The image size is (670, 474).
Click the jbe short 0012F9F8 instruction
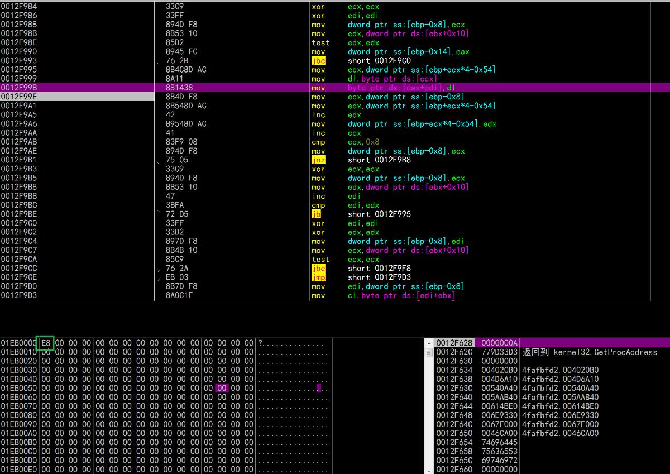(362, 269)
